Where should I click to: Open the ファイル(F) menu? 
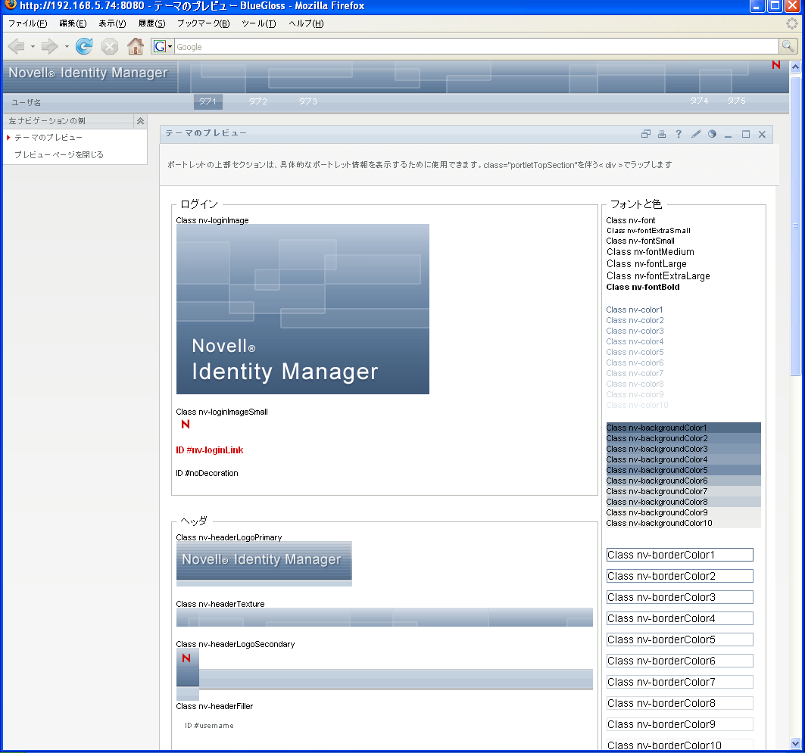tap(28, 23)
